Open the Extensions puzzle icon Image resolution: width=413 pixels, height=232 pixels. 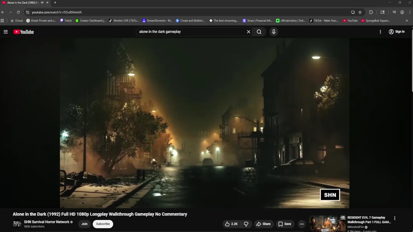click(371, 12)
